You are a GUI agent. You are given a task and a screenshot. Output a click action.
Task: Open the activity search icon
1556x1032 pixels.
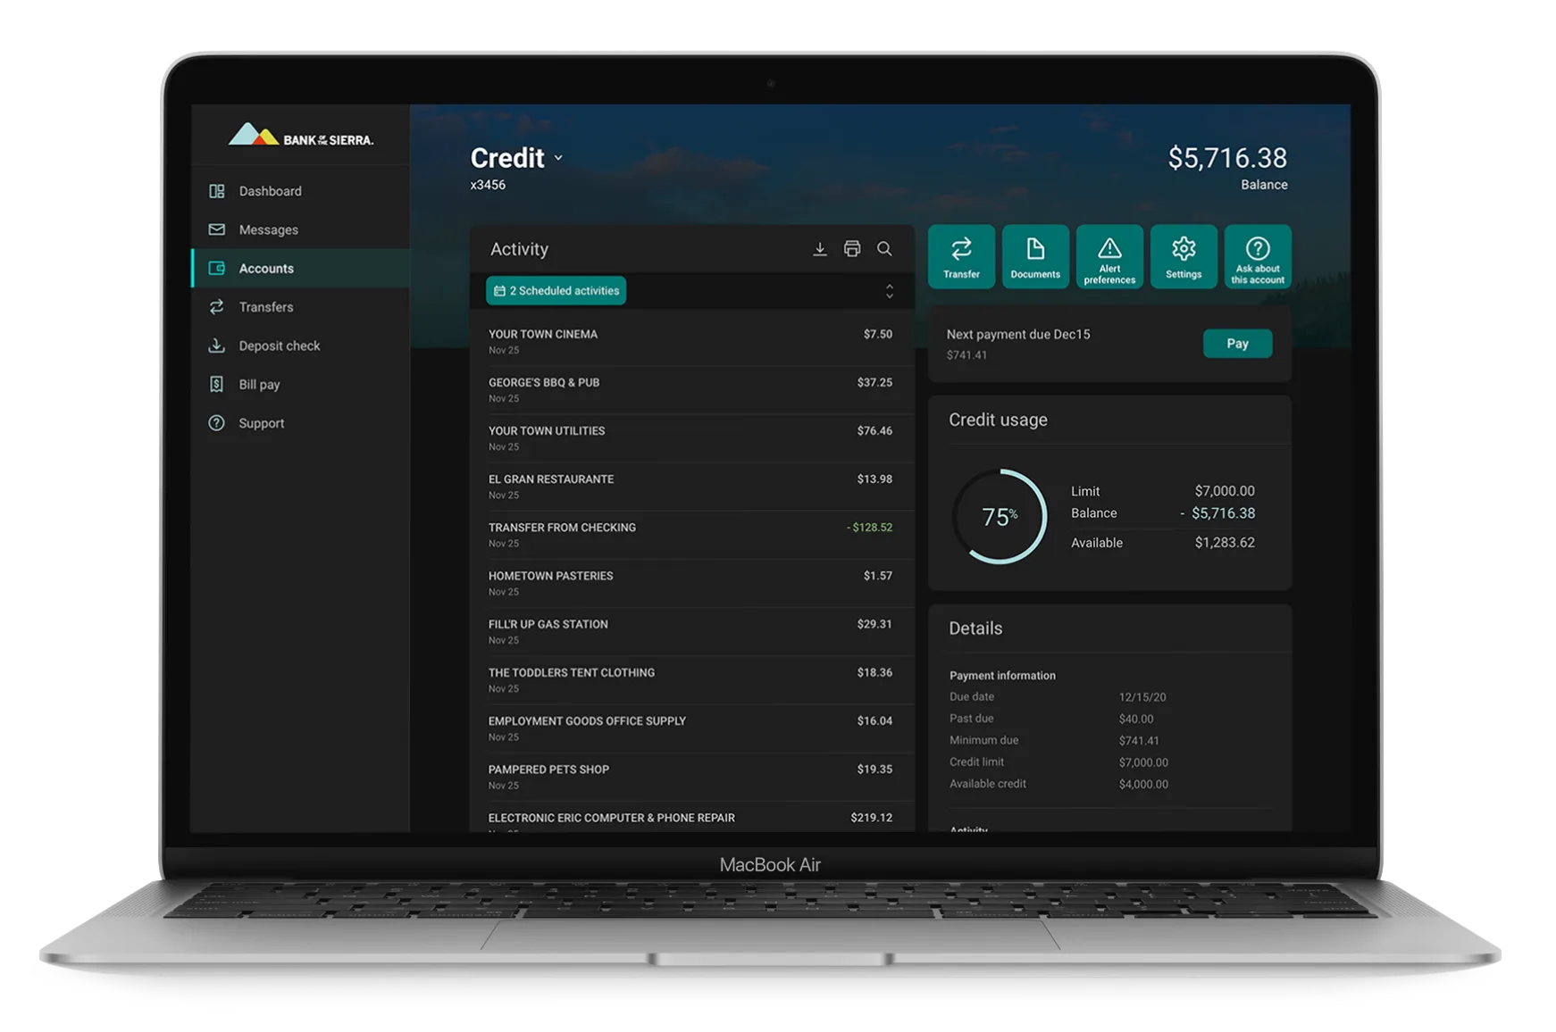click(x=884, y=249)
